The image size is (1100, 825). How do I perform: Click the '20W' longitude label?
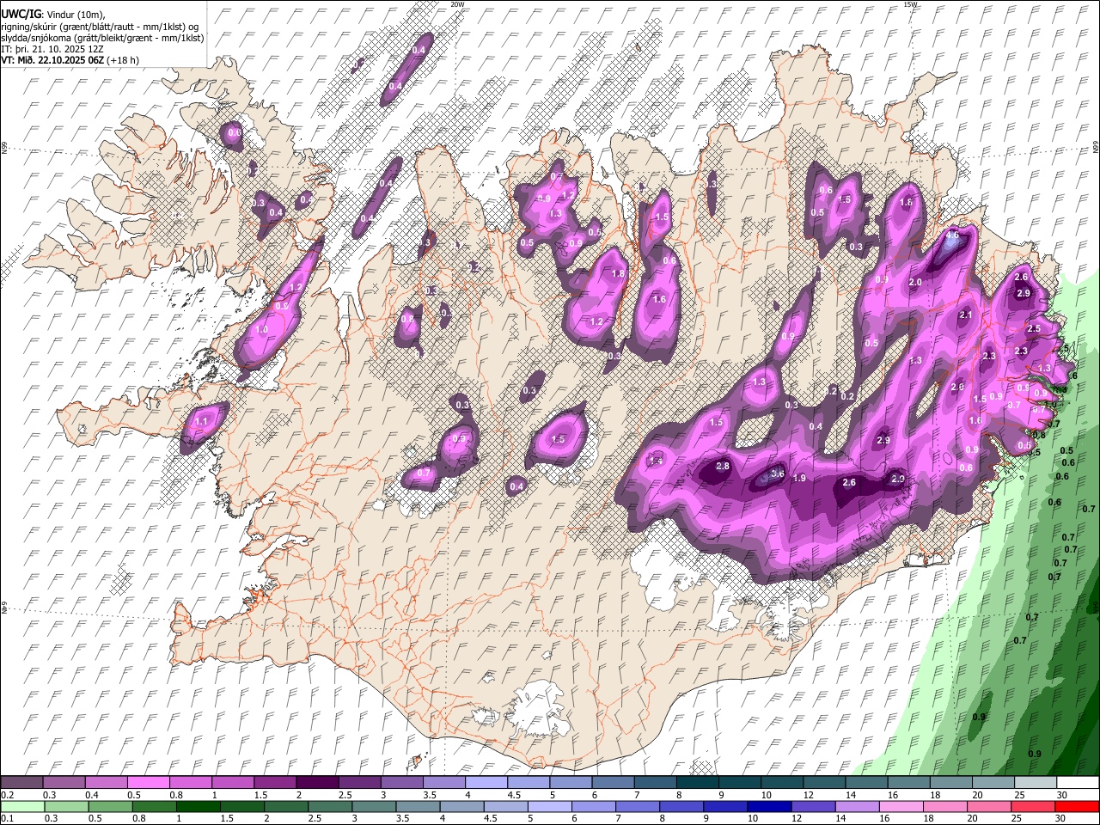[457, 4]
